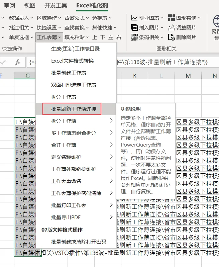The width and height of the screenshot is (219, 267).
Task: Open the 专业图表 dropdown arrow
Action: tap(162, 18)
